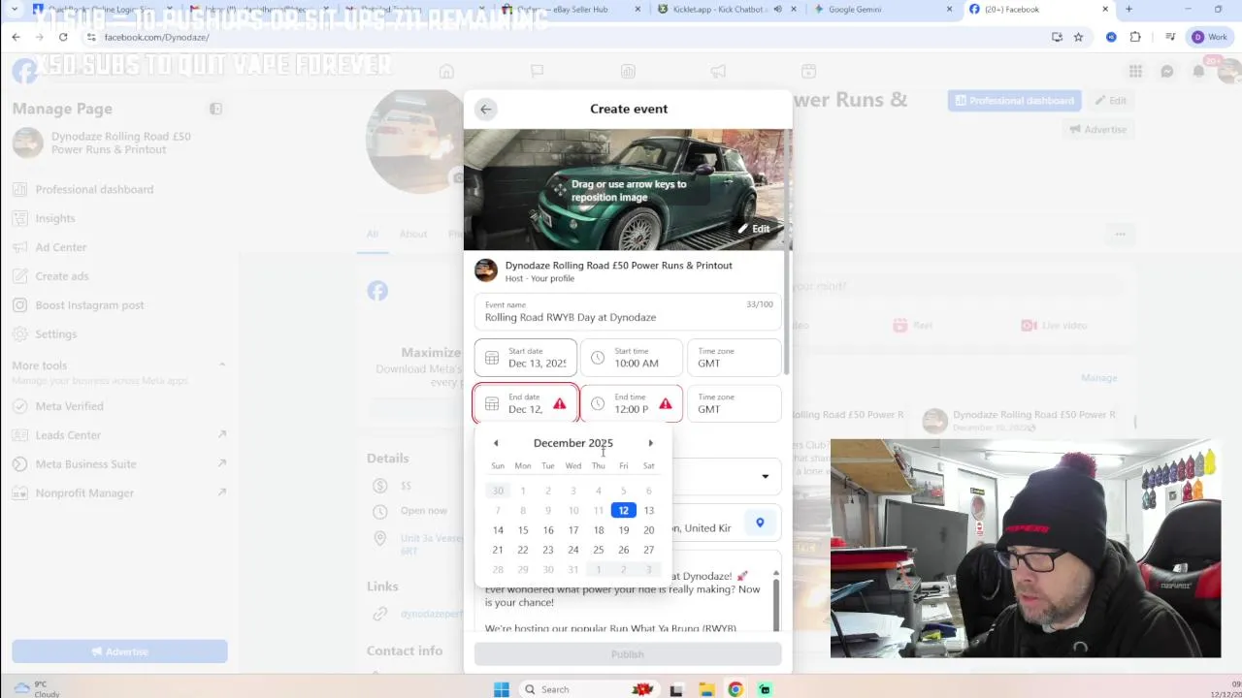Click the browser back arrow

pyautogui.click(x=16, y=37)
